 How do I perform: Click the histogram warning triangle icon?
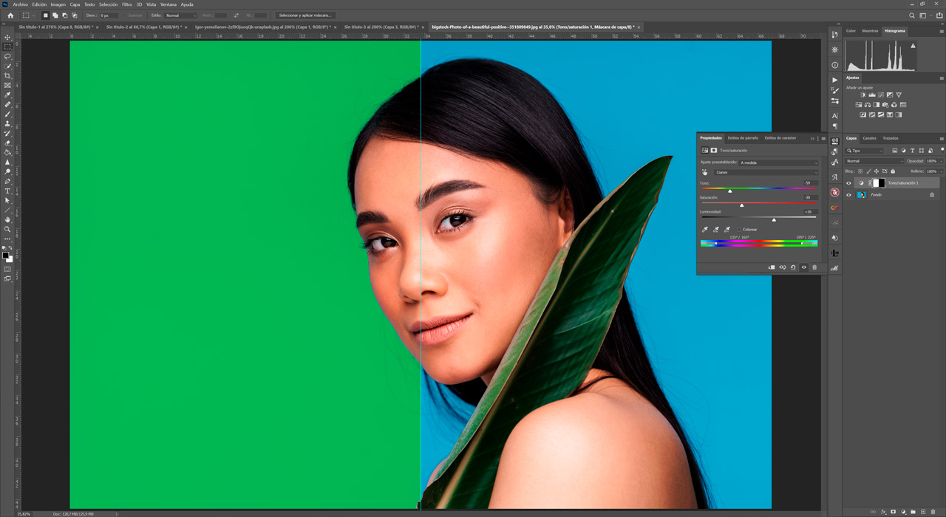[913, 46]
